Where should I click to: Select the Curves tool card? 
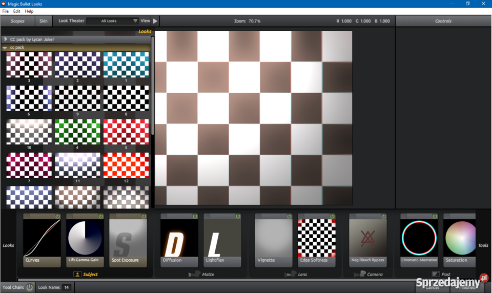point(42,239)
